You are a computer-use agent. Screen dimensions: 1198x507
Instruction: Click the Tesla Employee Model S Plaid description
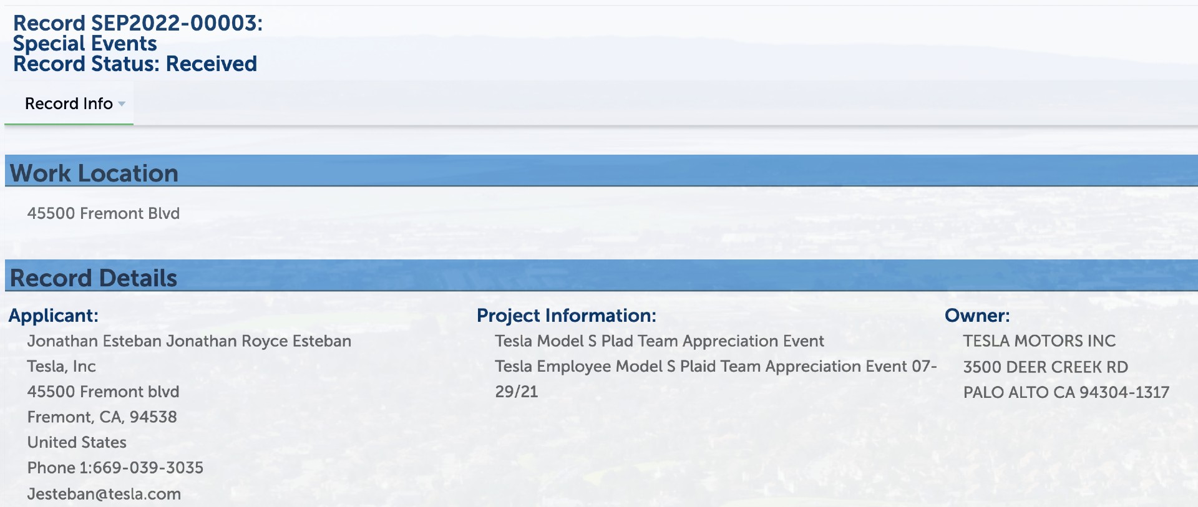[x=716, y=379]
